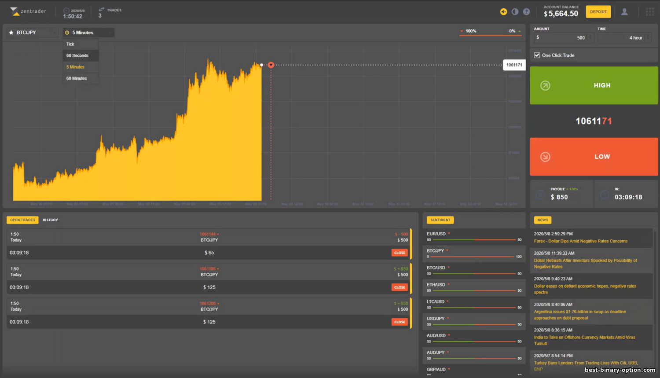Click the BTC/JPY sentiment bar
The width and height of the screenshot is (660, 378).
pos(473,257)
